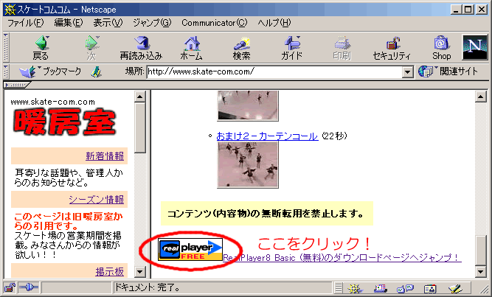Go back with the 戻る toolbar button
This screenshot has width=492, height=297.
click(41, 48)
